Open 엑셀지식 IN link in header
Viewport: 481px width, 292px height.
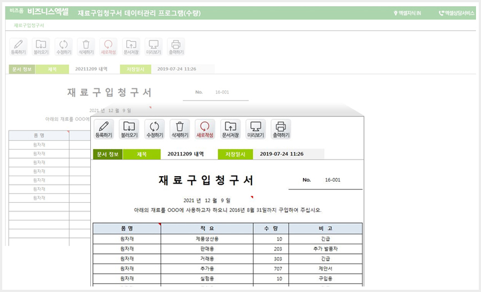tap(407, 13)
